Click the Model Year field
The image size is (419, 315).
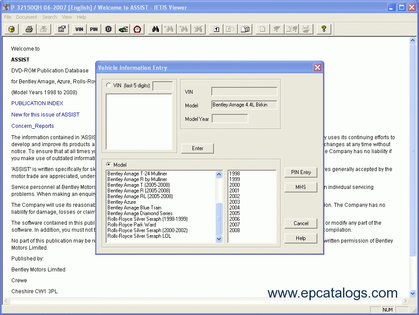(x=230, y=118)
